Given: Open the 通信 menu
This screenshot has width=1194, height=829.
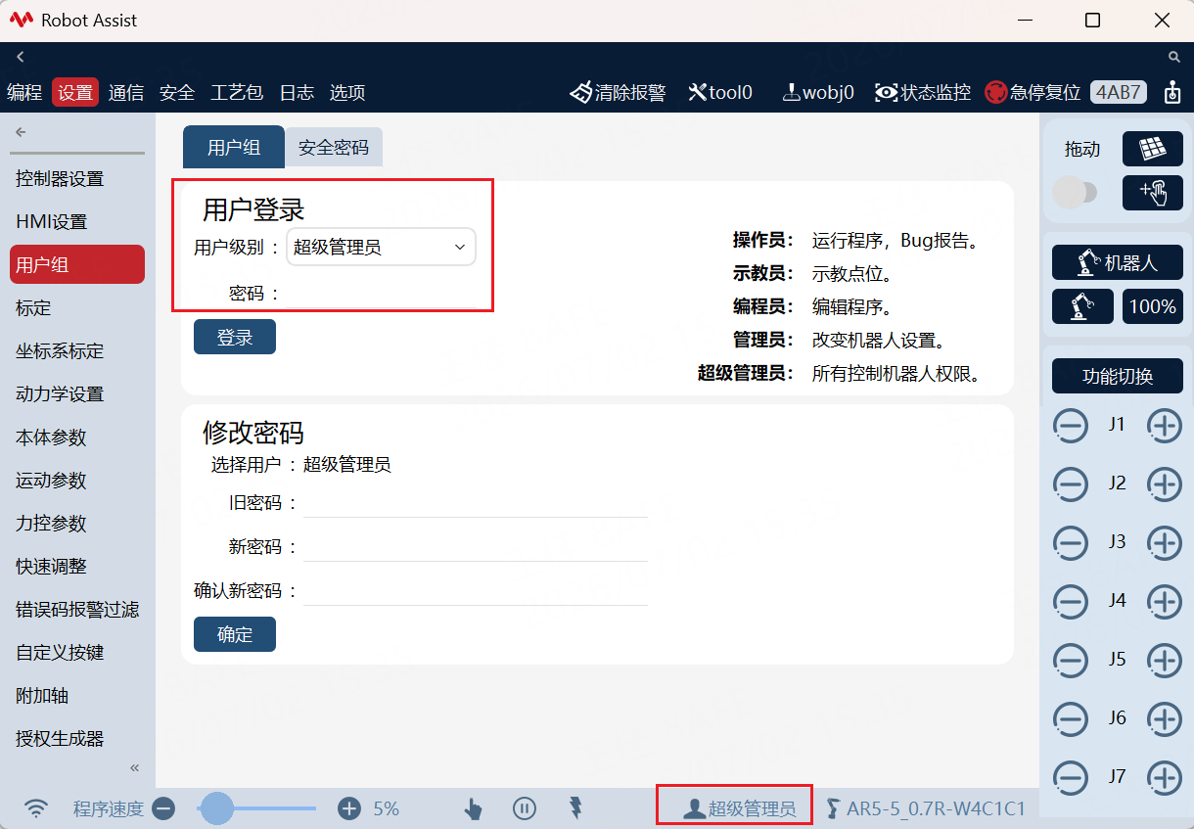Looking at the screenshot, I should 126,93.
